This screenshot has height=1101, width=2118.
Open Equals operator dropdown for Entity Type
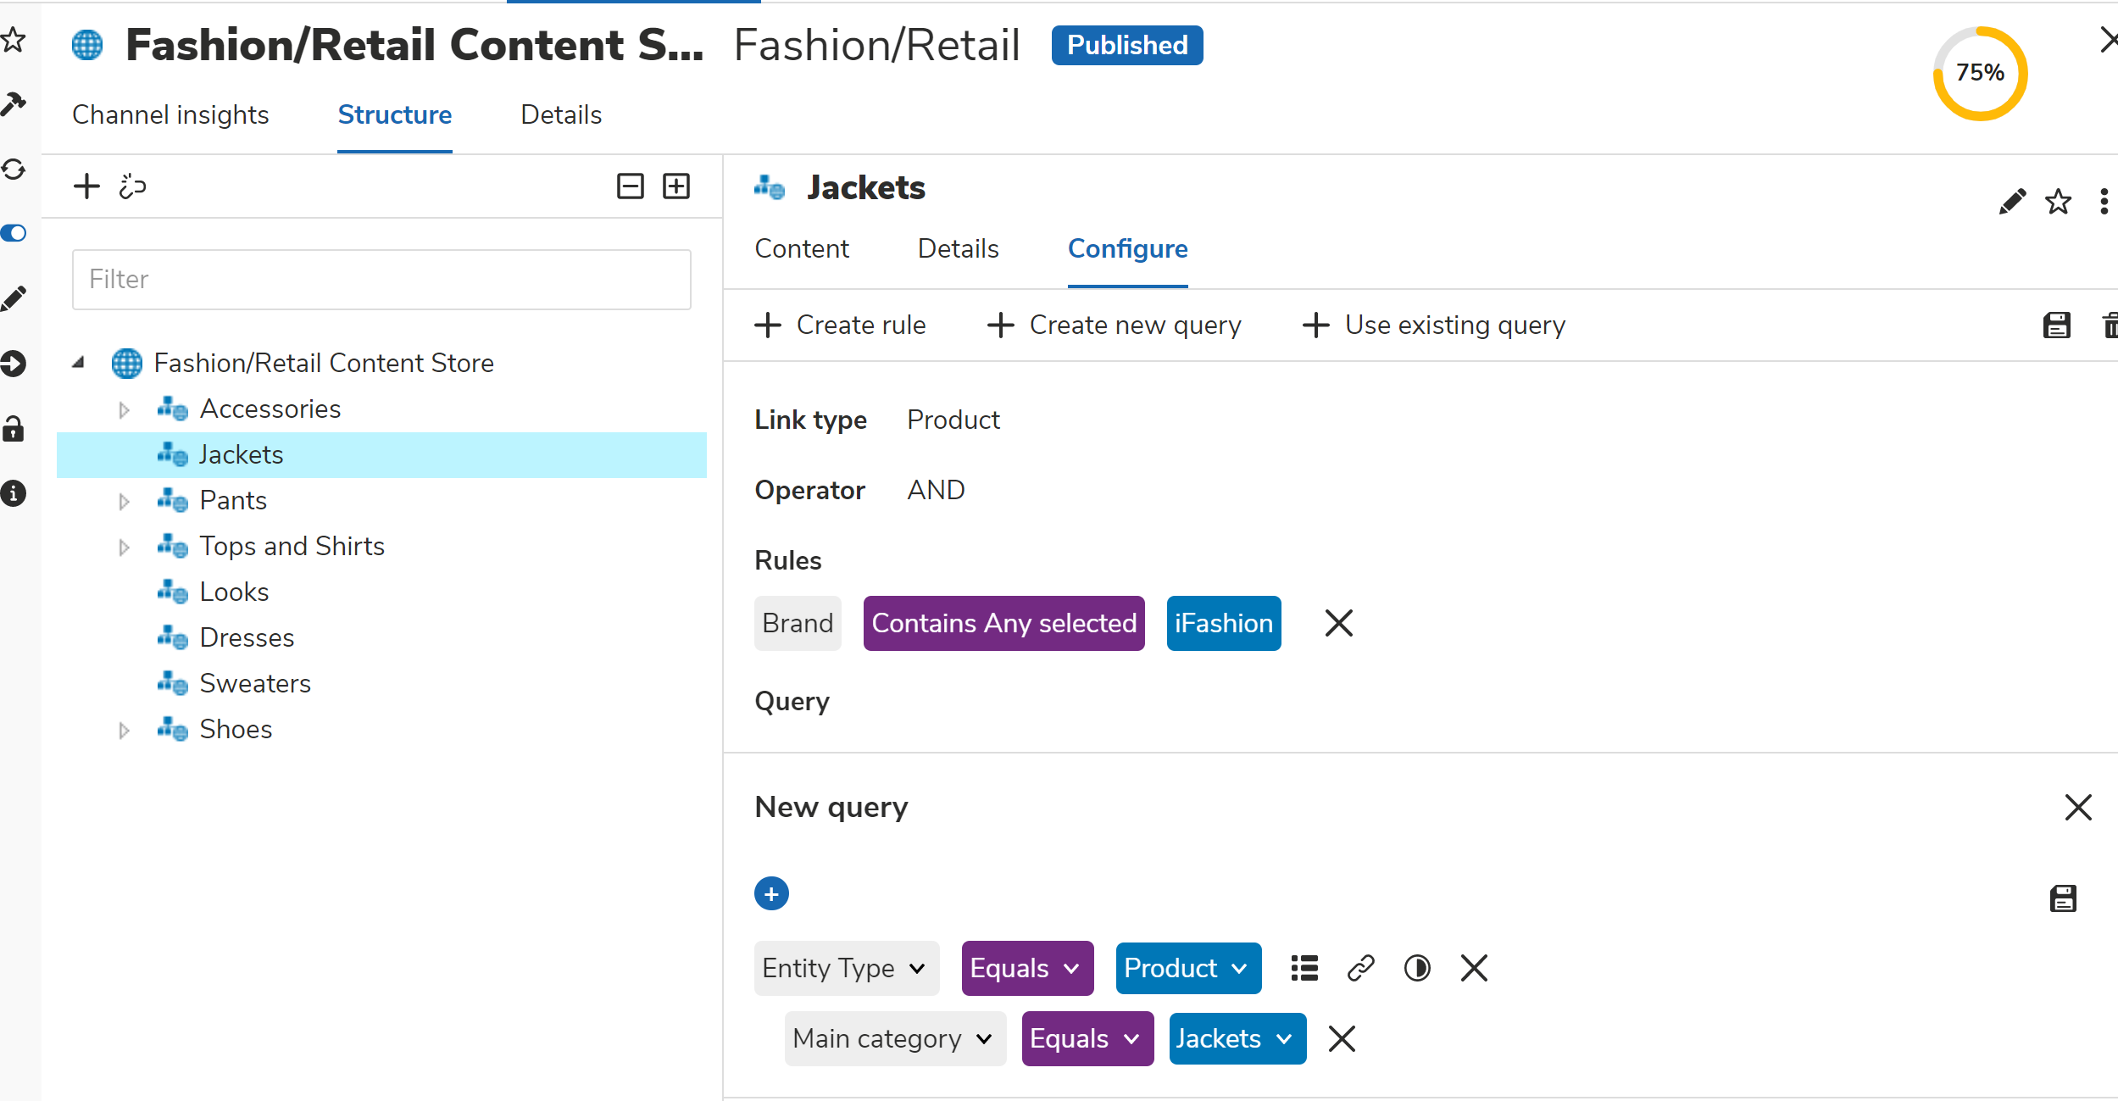(x=1027, y=968)
